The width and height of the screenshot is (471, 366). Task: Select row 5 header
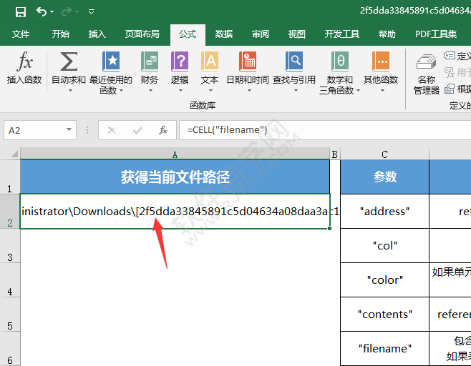(10, 315)
